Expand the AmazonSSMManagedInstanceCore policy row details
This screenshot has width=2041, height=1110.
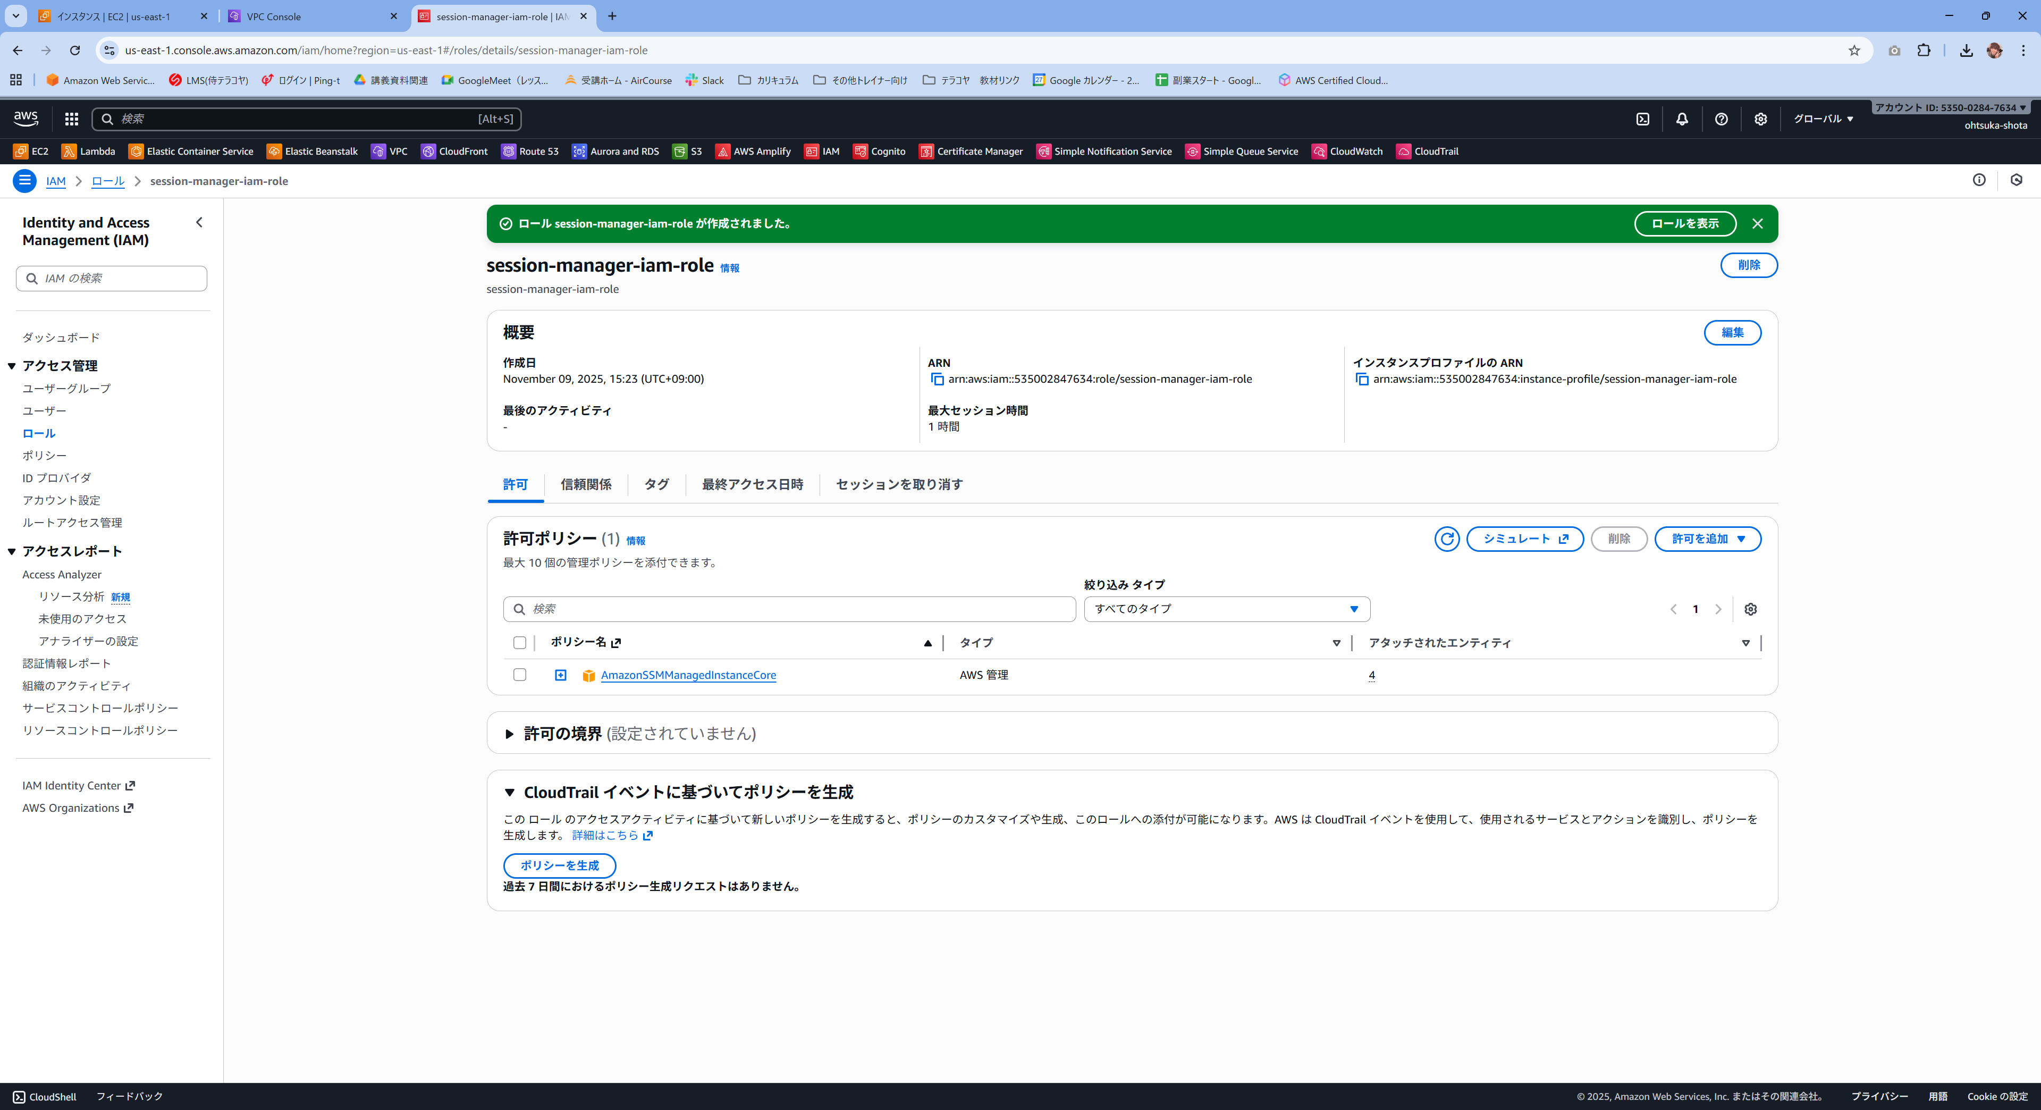pyautogui.click(x=560, y=675)
